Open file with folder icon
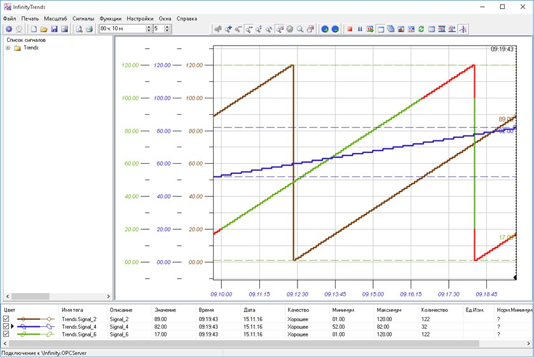 44,29
